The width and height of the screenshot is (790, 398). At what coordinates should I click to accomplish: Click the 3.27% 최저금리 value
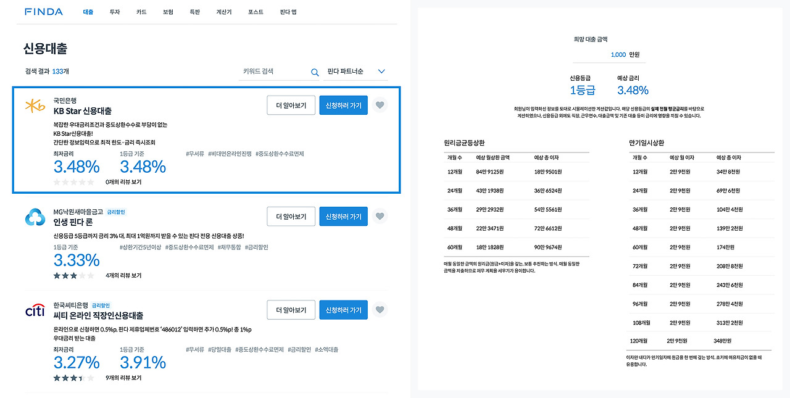coord(77,362)
